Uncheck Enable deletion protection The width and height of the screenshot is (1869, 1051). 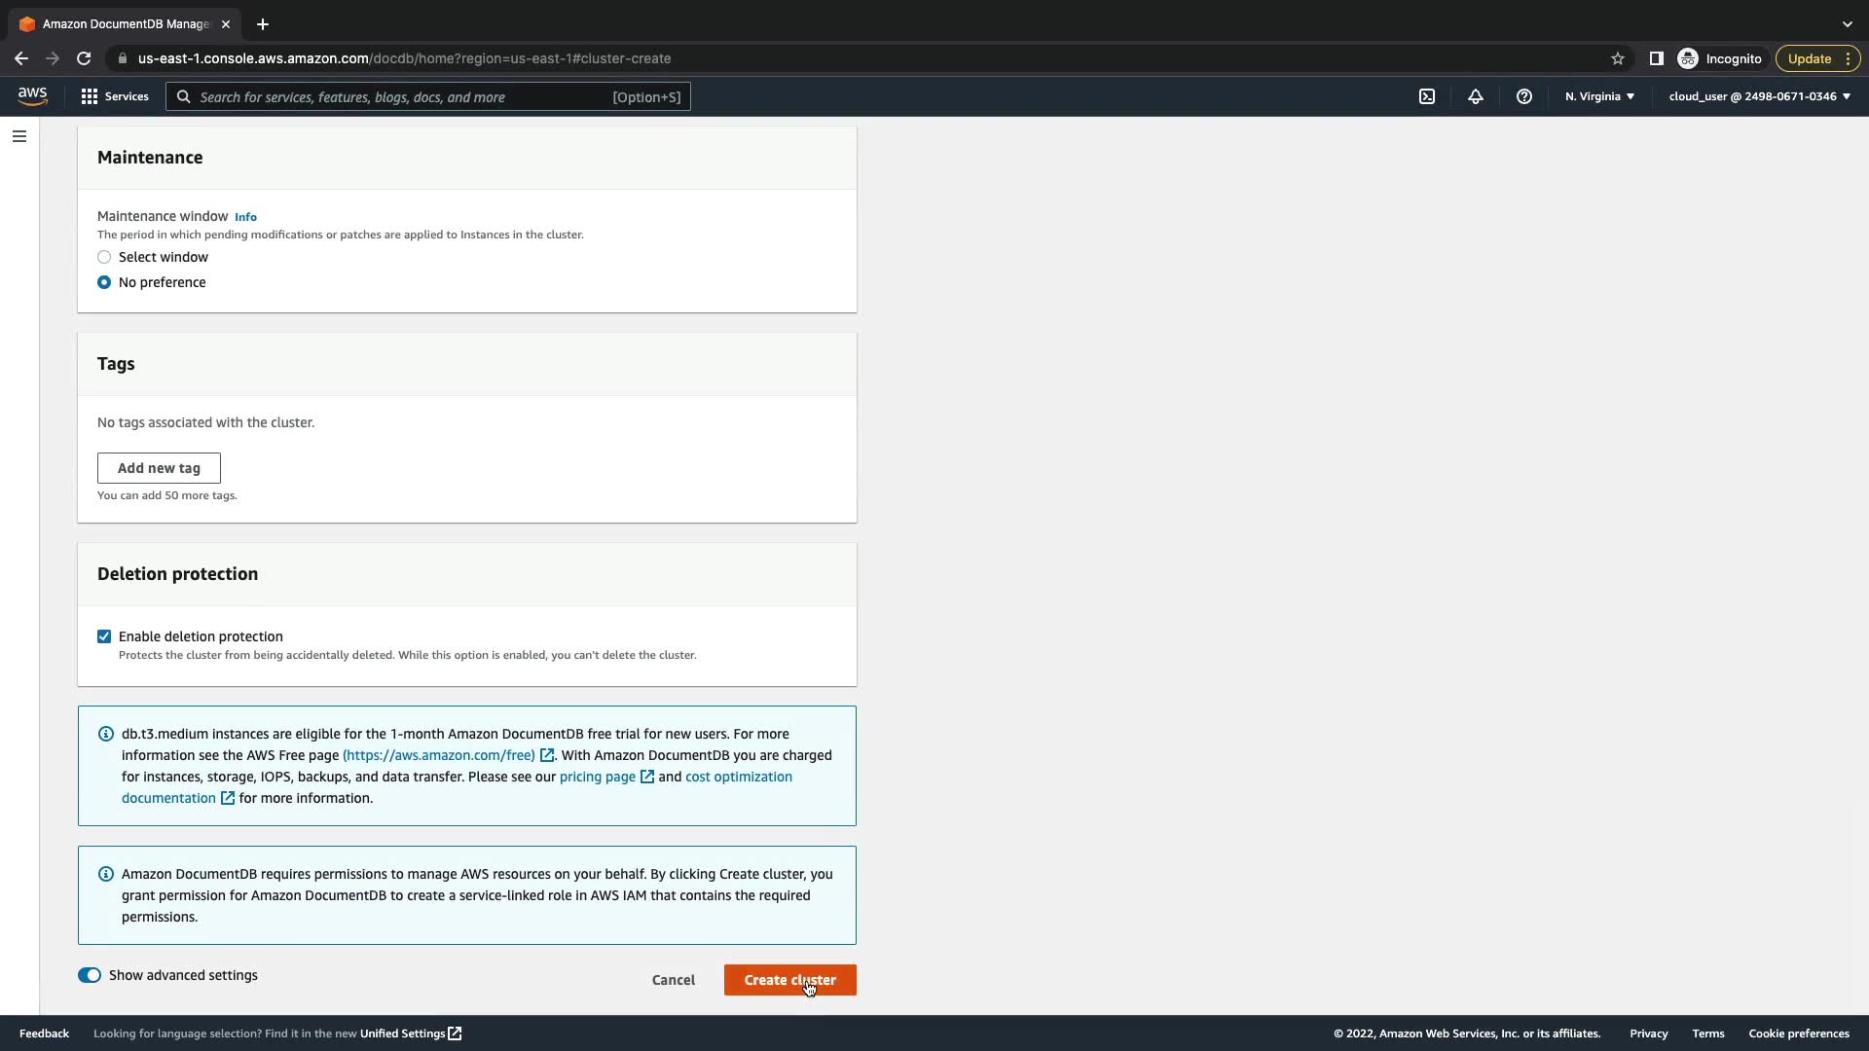[104, 636]
